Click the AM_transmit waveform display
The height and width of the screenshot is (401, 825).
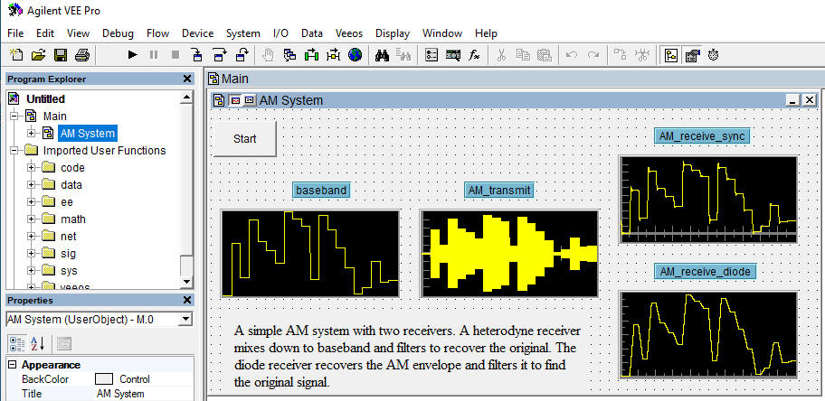[509, 254]
